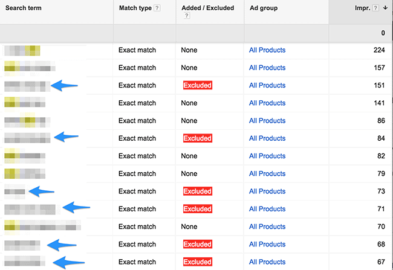The image size is (393, 270).
Task: Open All Products link in 73 impressions row
Action: (x=267, y=191)
